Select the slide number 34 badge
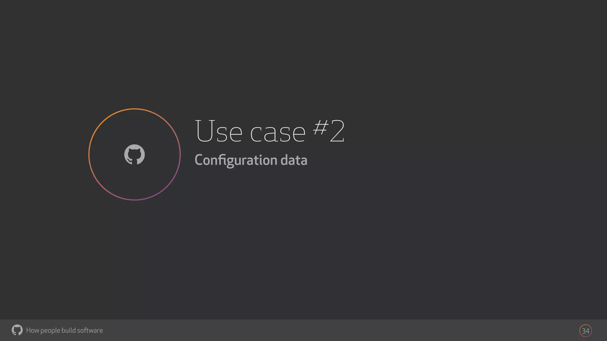 (x=585, y=331)
